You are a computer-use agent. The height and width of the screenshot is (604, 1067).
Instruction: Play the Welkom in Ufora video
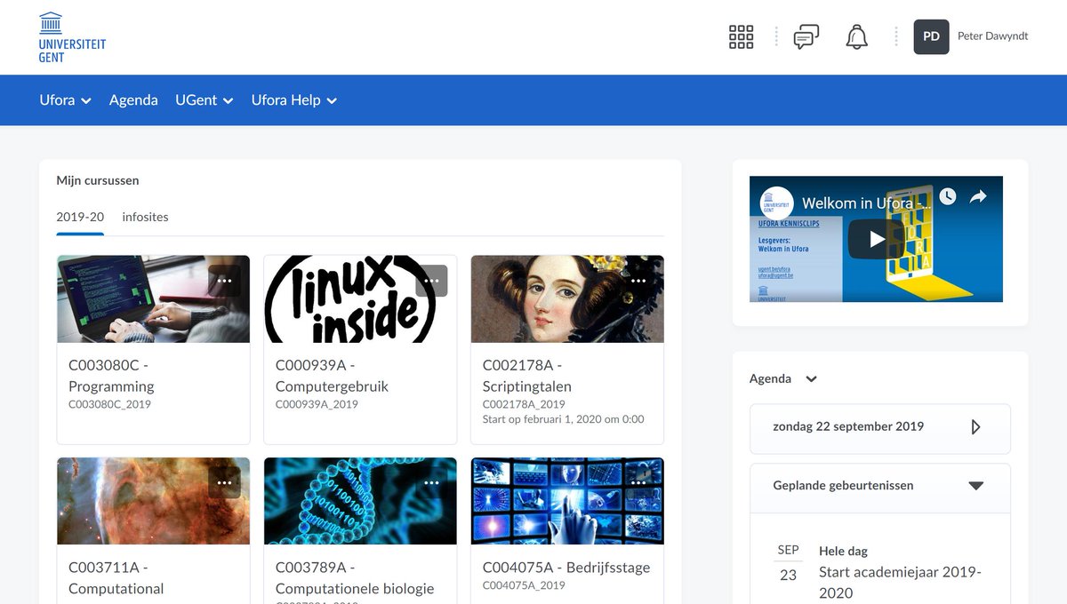coord(876,239)
